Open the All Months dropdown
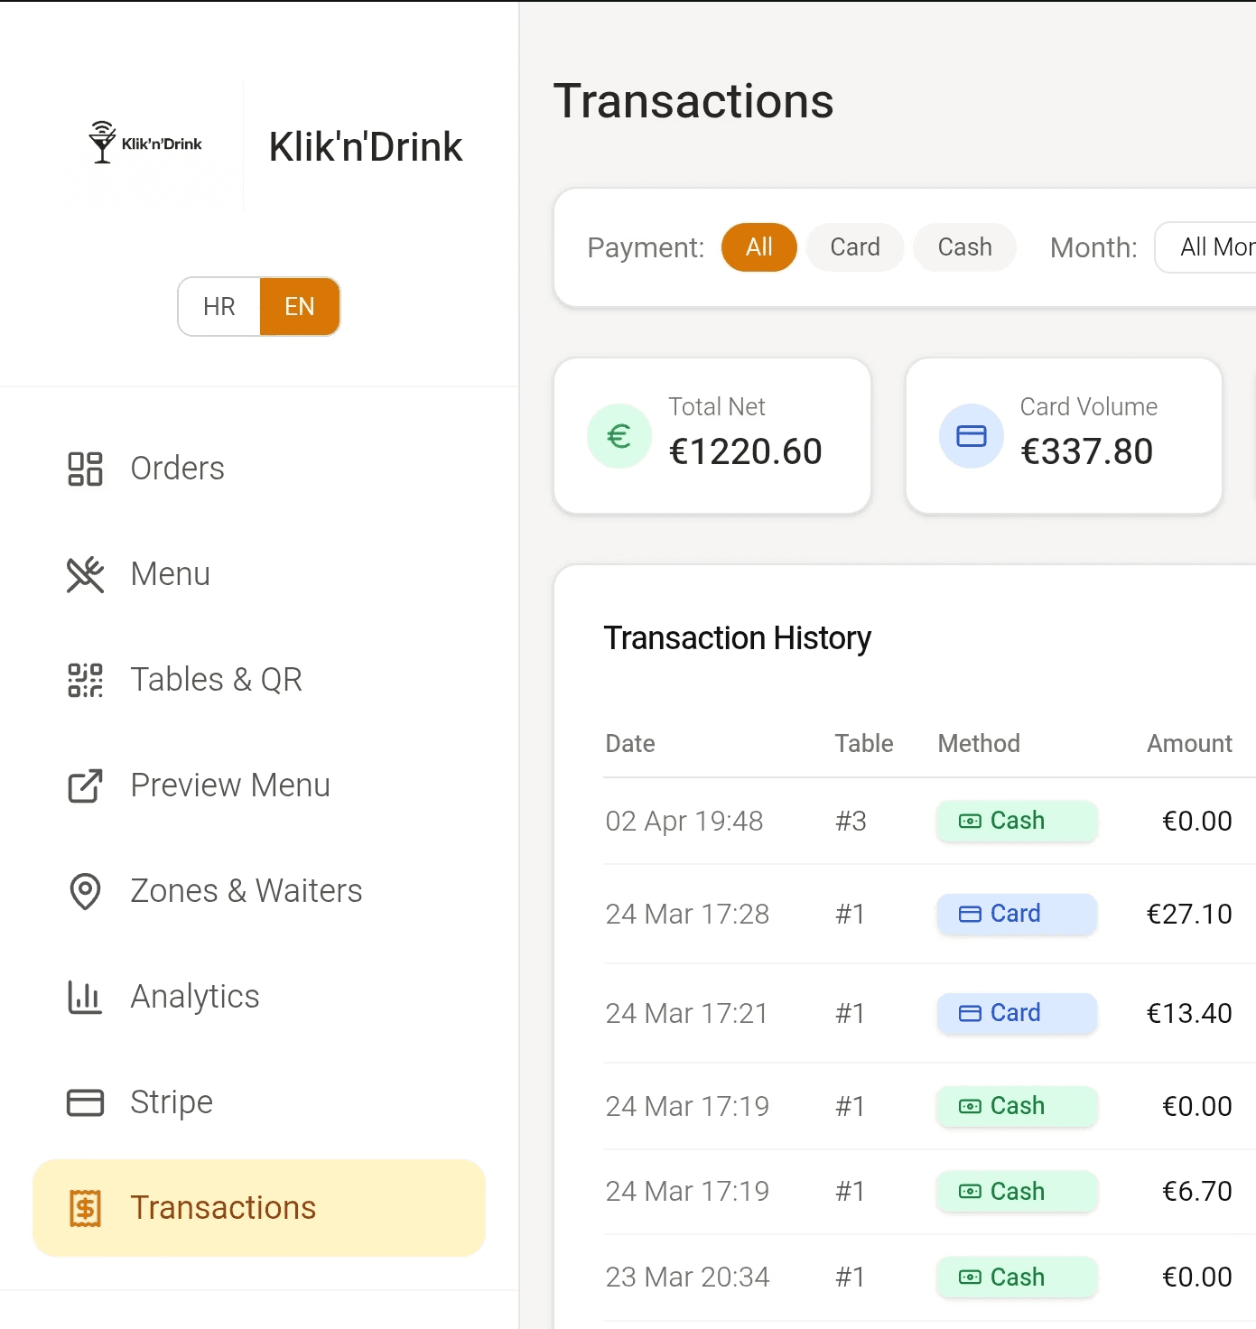 click(x=1205, y=247)
